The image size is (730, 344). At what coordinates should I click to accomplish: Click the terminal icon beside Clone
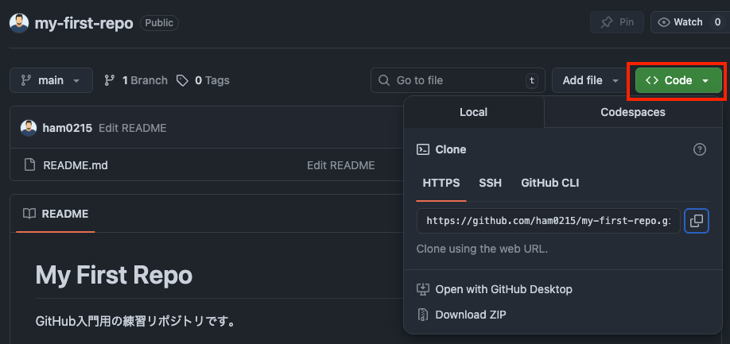[x=423, y=149]
